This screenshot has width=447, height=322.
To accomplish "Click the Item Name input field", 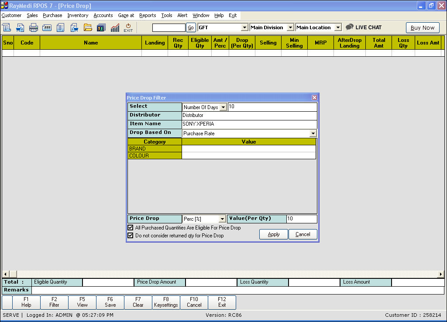I will 249,124.
